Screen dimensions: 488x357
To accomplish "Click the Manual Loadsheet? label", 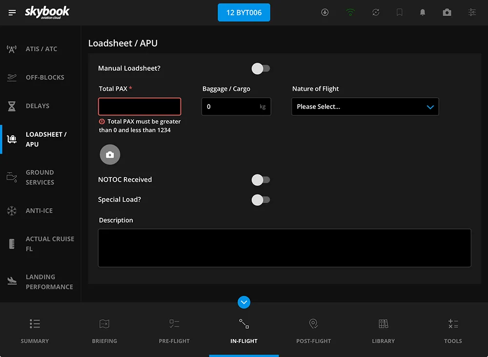I will click(129, 68).
